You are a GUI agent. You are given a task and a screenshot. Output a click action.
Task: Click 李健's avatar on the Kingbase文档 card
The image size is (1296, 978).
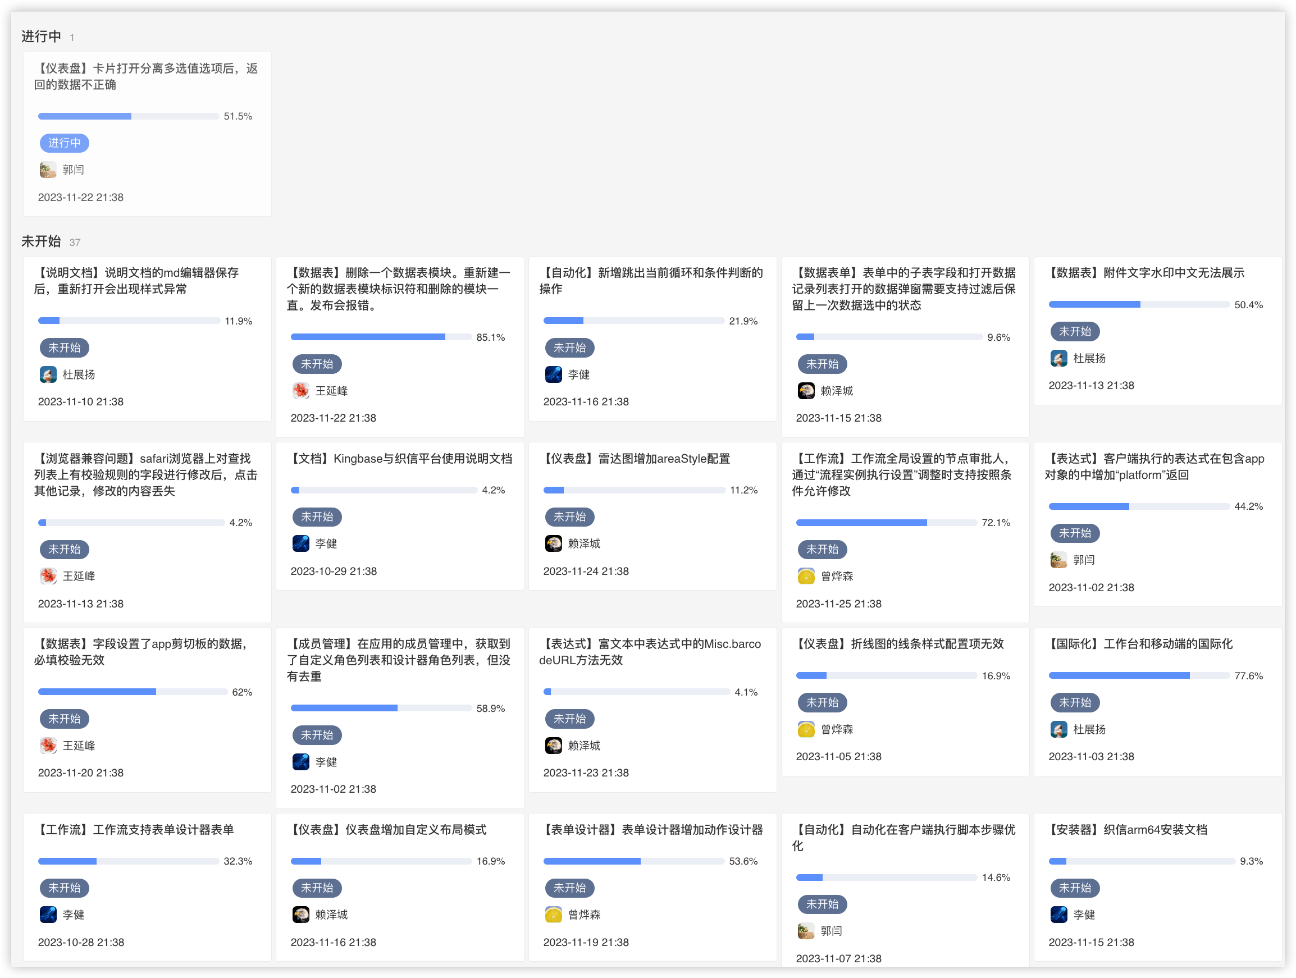[x=300, y=543]
